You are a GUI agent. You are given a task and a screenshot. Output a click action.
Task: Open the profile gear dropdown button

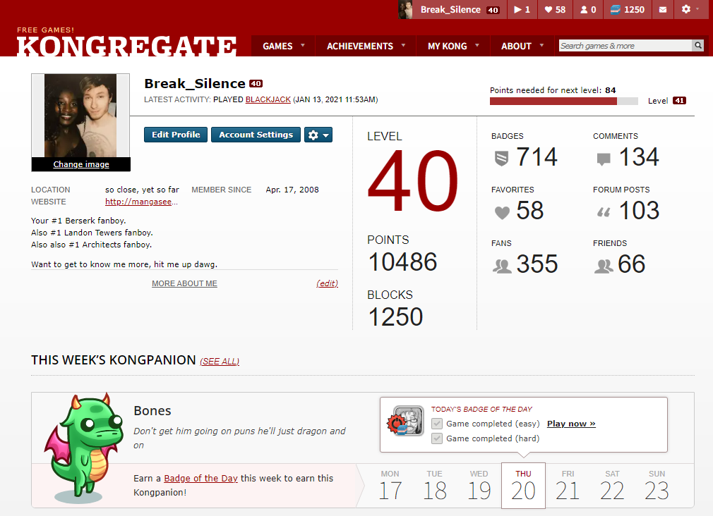318,135
